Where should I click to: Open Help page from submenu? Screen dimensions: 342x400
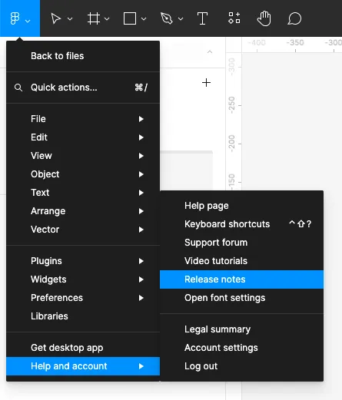click(x=241, y=206)
